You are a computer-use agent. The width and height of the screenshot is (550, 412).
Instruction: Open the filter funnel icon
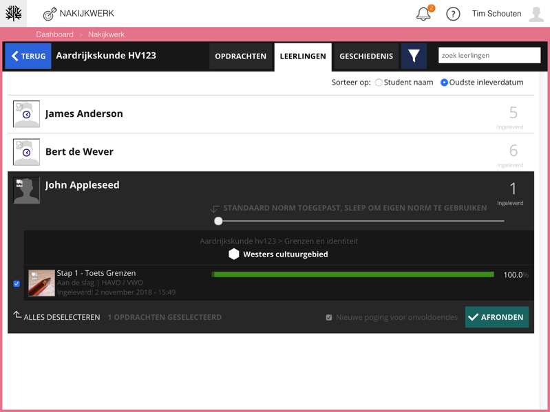pos(414,56)
